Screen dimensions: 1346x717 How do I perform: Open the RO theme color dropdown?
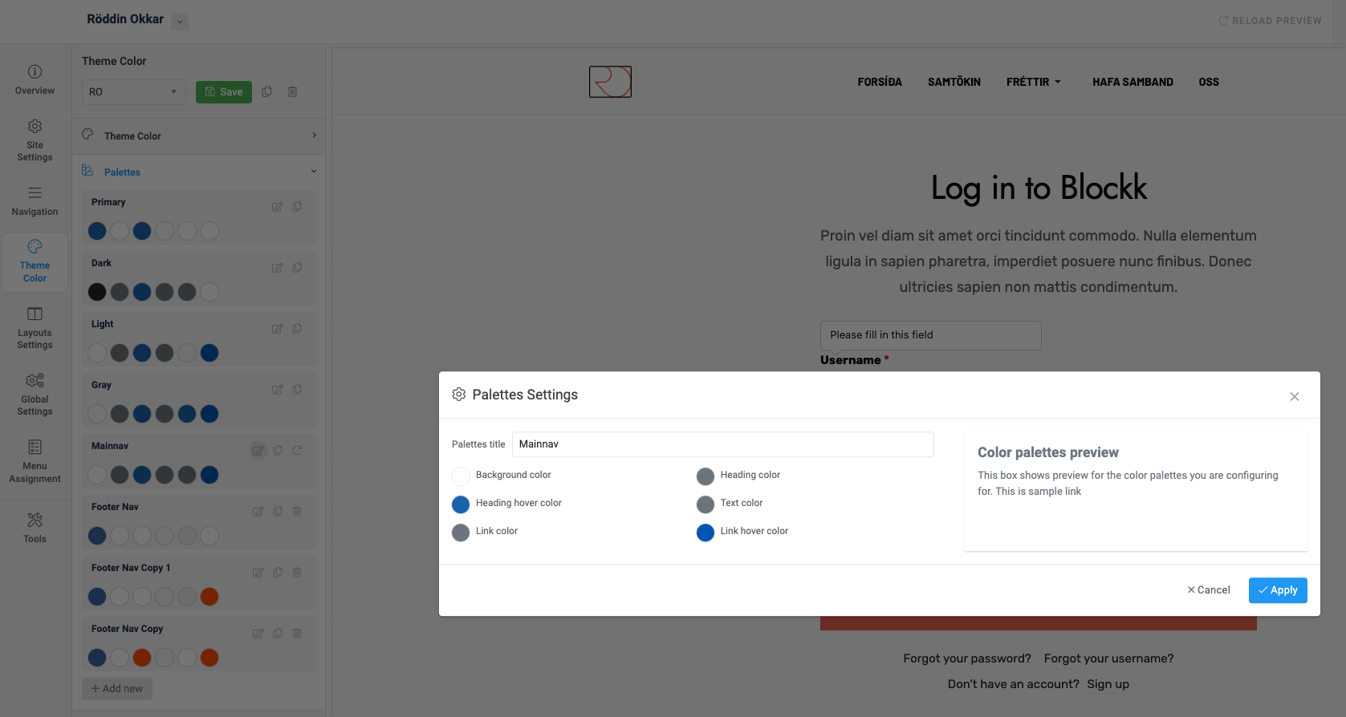134,92
